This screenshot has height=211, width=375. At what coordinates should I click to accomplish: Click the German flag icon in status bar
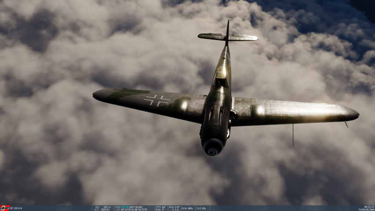[x=5, y=208]
